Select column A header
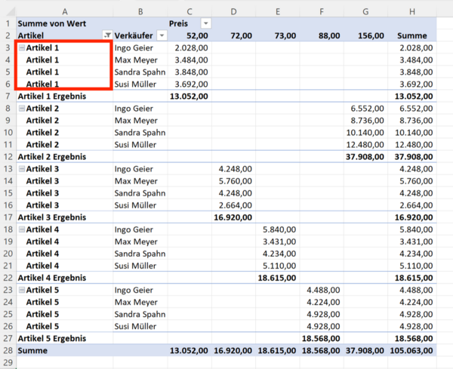The height and width of the screenshot is (369, 453). pyautogui.click(x=65, y=11)
